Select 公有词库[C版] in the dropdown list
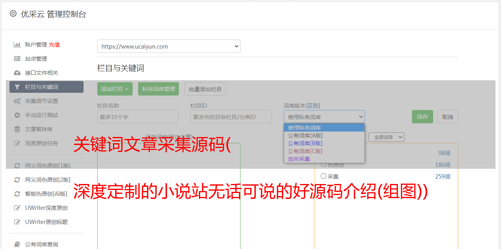 tap(324, 151)
